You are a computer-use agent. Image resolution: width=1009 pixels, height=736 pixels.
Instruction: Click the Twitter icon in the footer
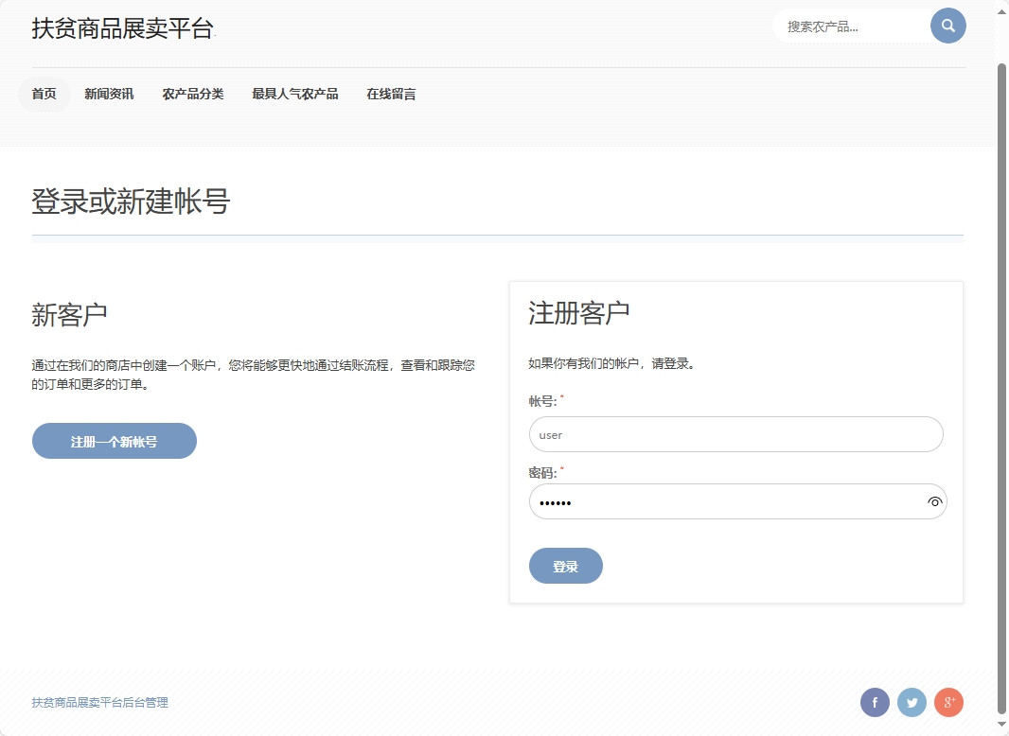(x=912, y=702)
